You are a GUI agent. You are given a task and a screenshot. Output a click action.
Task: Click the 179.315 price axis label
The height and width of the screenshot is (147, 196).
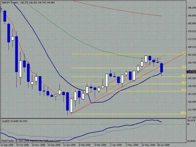(192, 31)
